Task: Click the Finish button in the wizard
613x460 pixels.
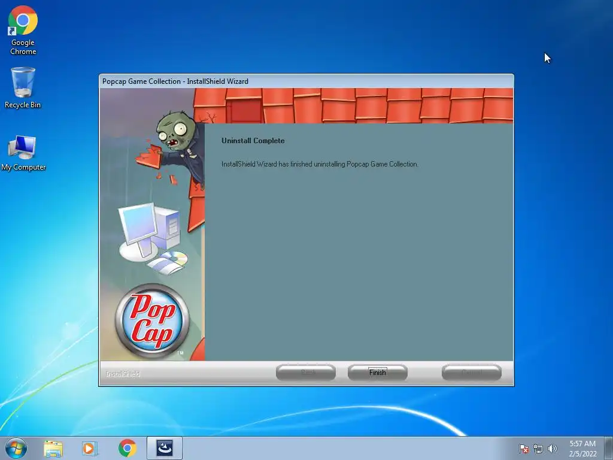Action: (x=378, y=373)
